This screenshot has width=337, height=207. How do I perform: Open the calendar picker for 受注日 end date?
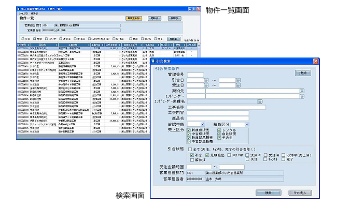coord(238,85)
